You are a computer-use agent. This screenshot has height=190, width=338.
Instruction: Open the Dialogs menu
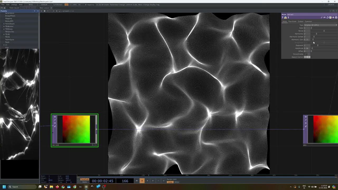coord(14,5)
